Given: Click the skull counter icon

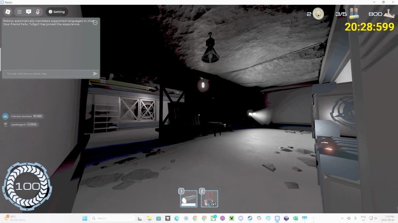Looking at the screenshot, I should coord(318,14).
